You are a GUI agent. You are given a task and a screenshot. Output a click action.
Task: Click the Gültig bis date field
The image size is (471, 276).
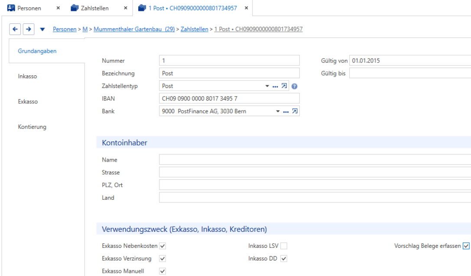[410, 73]
